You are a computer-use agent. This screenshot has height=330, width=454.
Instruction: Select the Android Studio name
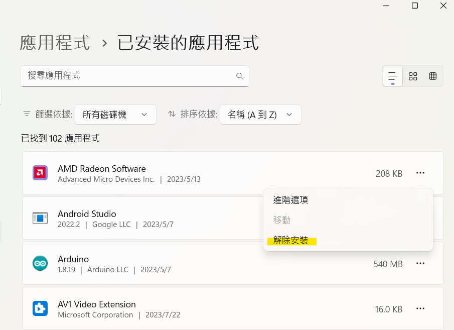[87, 214]
